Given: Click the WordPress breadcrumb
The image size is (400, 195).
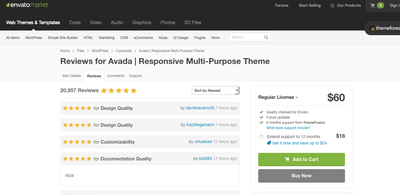Looking at the screenshot, I should [100, 51].
